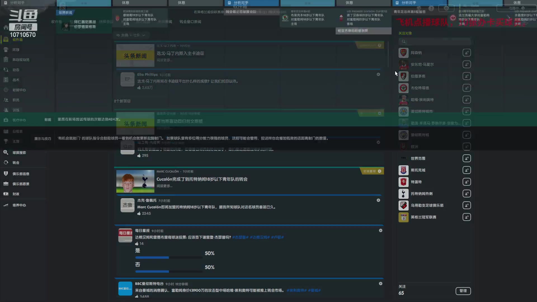
Task: Click the 管理 manage button
Action: click(463, 291)
